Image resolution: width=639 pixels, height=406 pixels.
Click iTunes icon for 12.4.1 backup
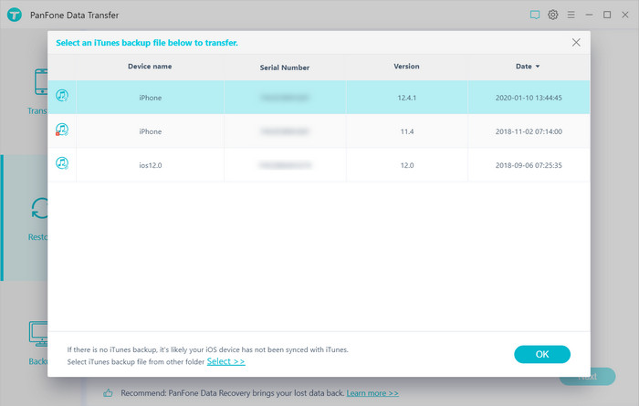pyautogui.click(x=62, y=96)
